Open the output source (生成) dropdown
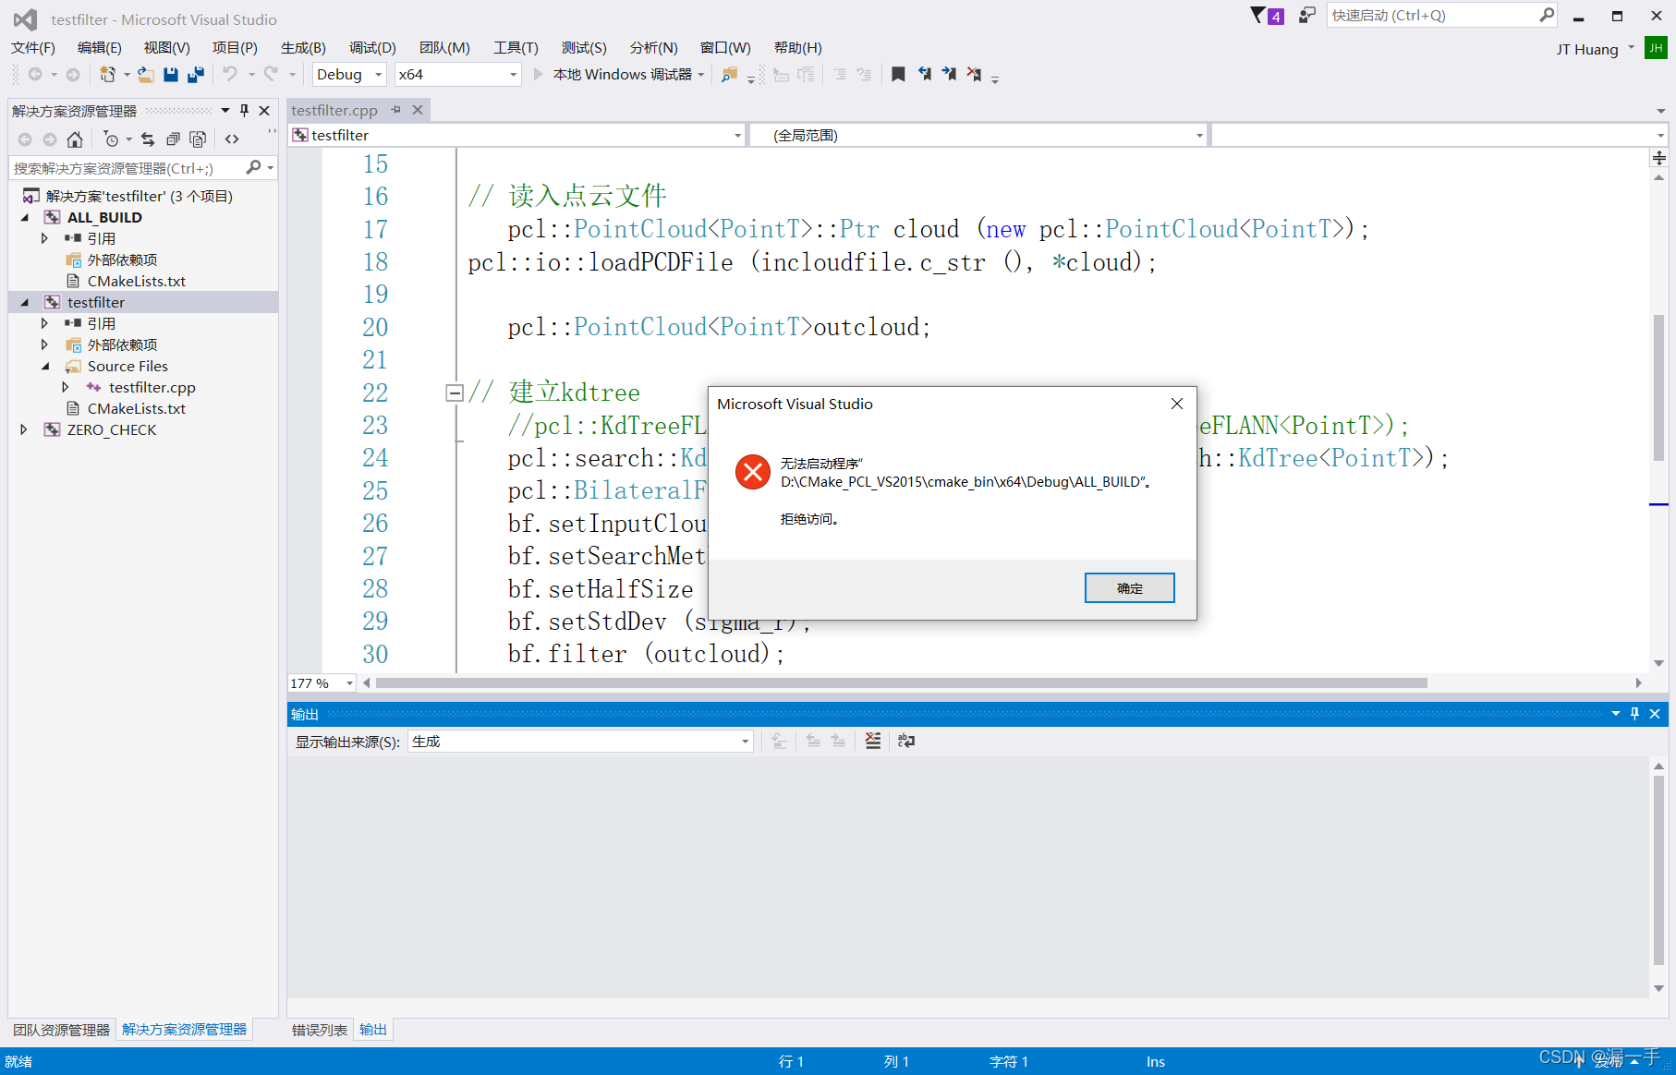This screenshot has width=1676, height=1075. pyautogui.click(x=745, y=742)
